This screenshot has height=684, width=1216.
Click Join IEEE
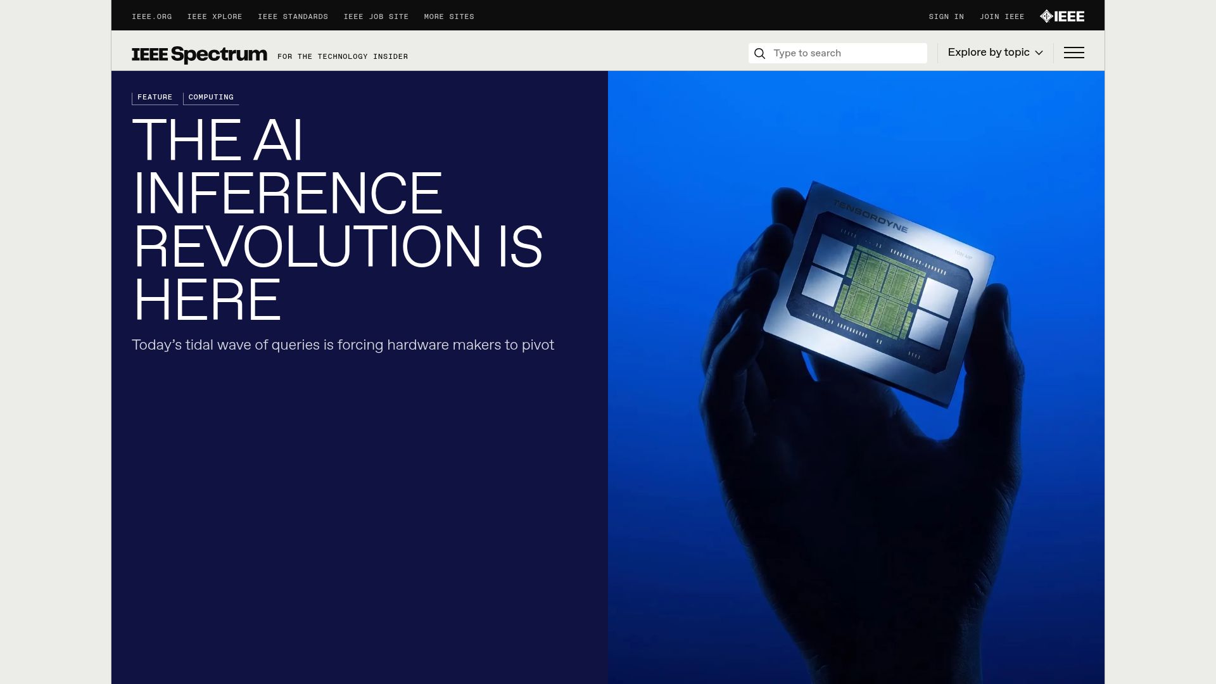[1002, 16]
